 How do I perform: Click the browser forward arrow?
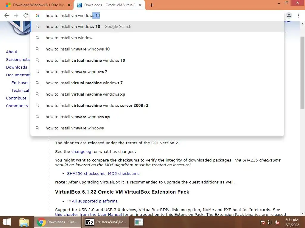16,15
